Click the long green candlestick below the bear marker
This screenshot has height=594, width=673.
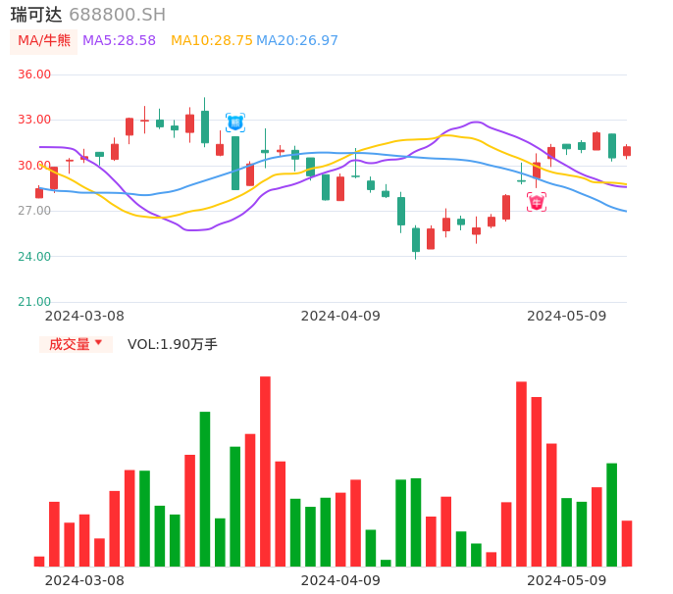pos(235,163)
